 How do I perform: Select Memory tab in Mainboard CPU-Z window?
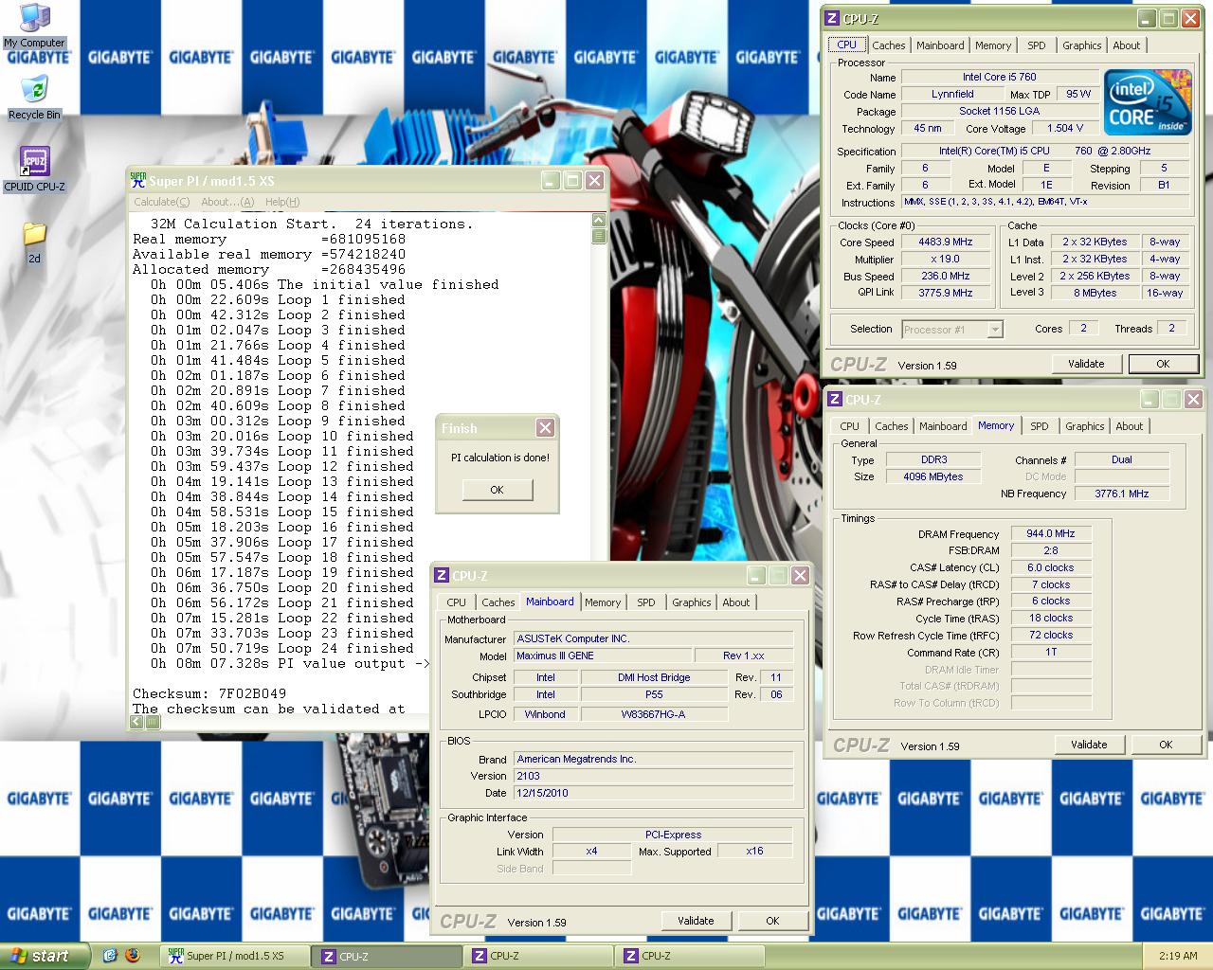603,602
